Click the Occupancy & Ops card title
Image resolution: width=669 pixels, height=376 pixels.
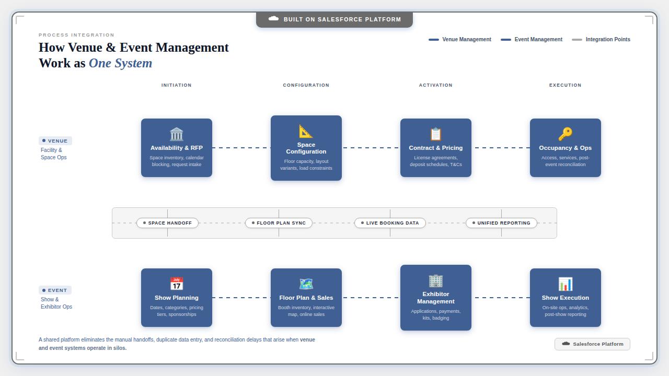point(566,148)
